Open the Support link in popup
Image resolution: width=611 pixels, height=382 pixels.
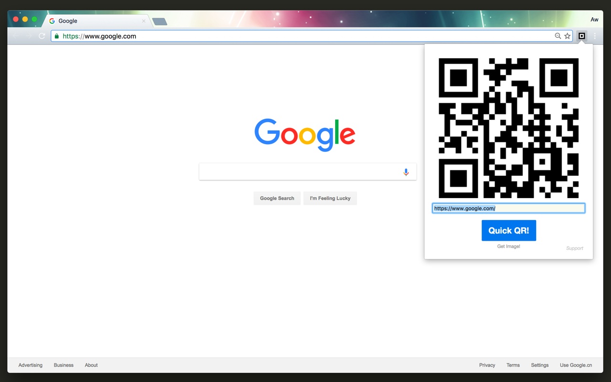(575, 248)
